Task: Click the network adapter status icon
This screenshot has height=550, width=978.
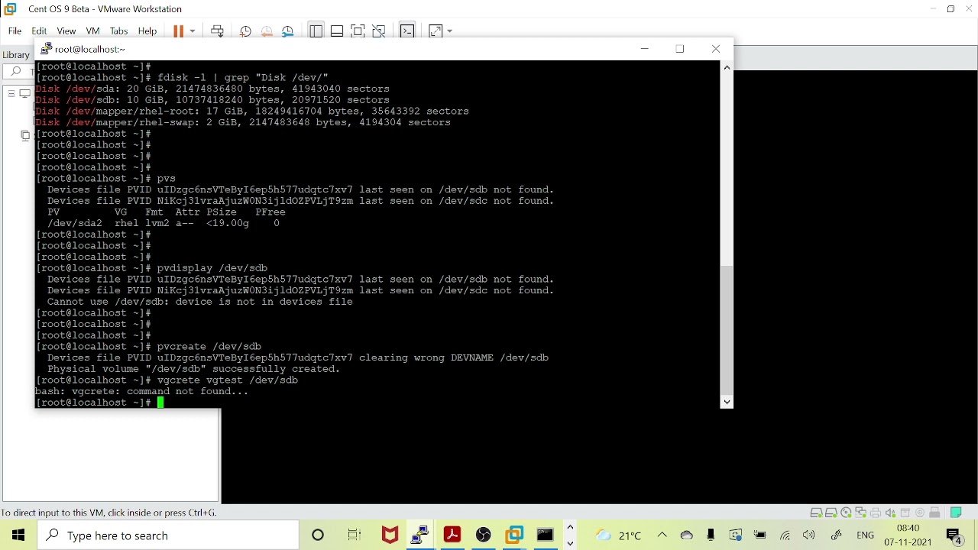Action: pyautogui.click(x=862, y=513)
